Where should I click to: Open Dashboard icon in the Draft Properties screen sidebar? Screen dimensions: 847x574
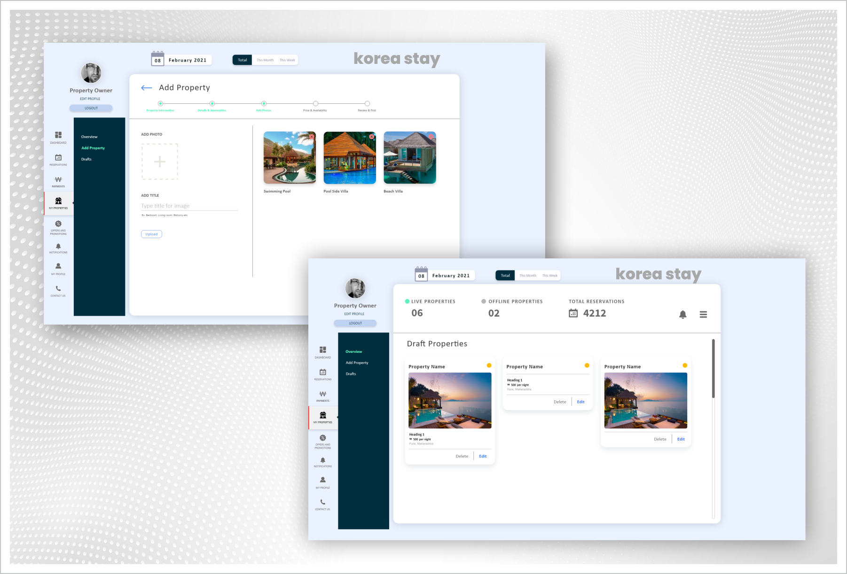pos(322,350)
